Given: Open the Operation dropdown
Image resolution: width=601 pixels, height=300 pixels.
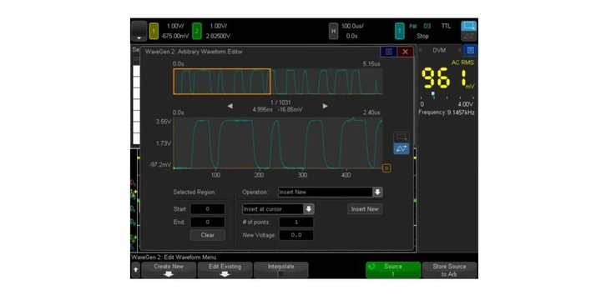Looking at the screenshot, I should [x=330, y=192].
